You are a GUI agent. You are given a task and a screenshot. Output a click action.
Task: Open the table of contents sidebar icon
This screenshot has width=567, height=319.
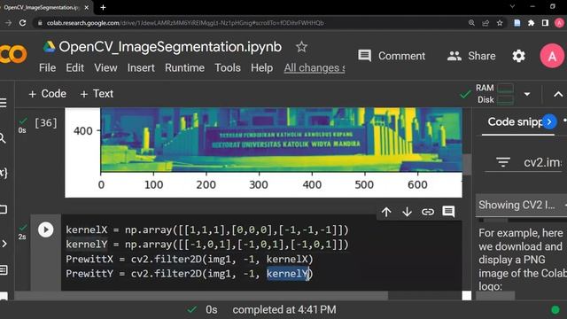(4, 103)
